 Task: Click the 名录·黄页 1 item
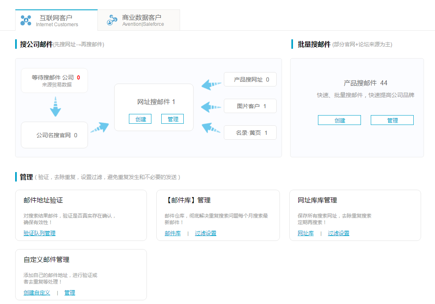tap(250, 132)
